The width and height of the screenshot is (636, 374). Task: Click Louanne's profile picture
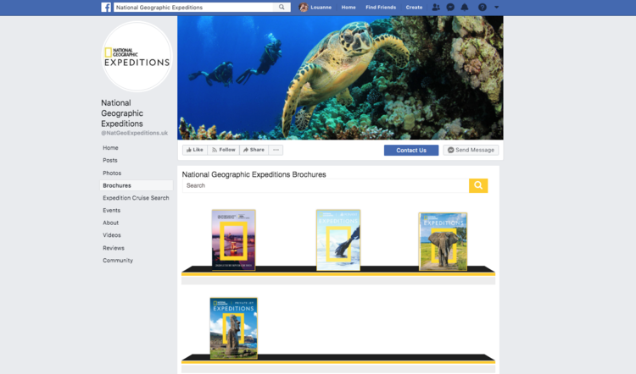point(303,8)
